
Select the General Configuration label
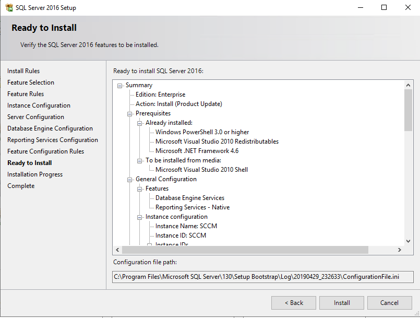click(x=166, y=179)
